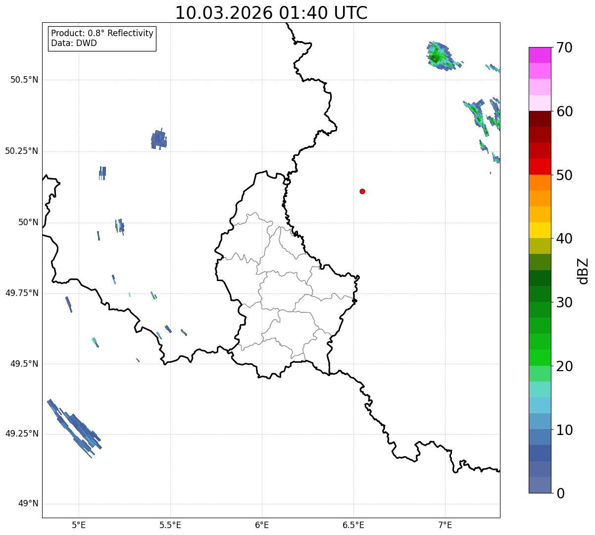Click the 'Data: DWD' label
Image resolution: width=595 pixels, height=535 pixels.
pyautogui.click(x=74, y=43)
